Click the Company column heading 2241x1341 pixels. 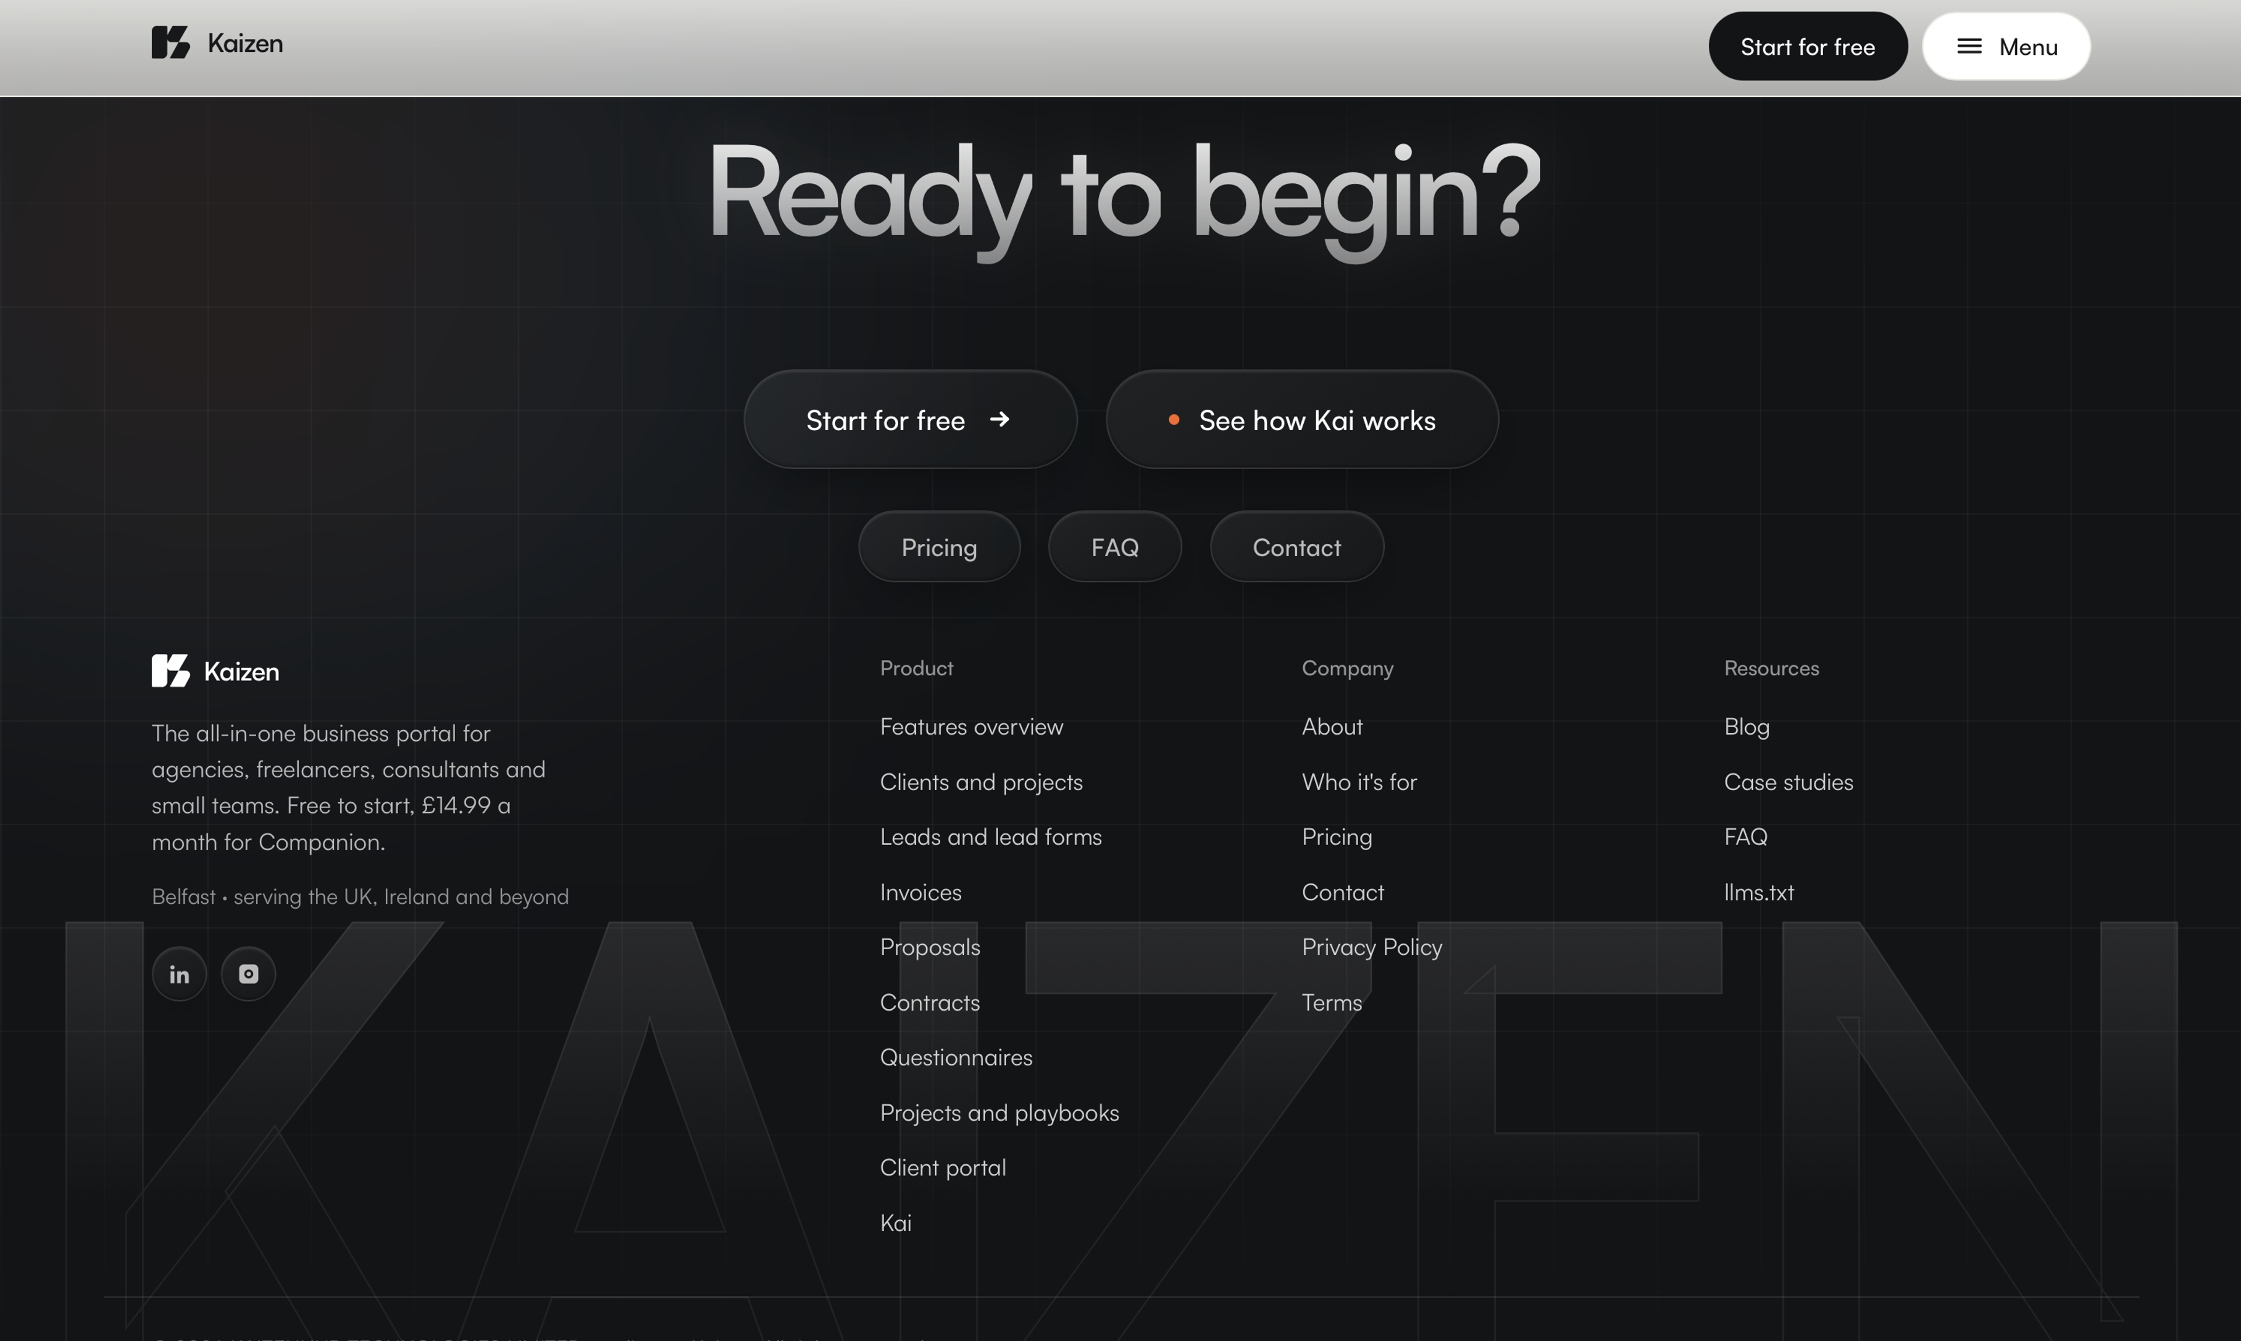tap(1348, 668)
